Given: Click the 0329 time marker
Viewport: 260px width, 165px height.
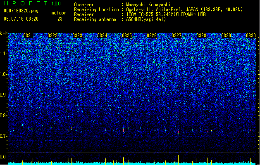Looking at the screenshot, I should point(226,35).
